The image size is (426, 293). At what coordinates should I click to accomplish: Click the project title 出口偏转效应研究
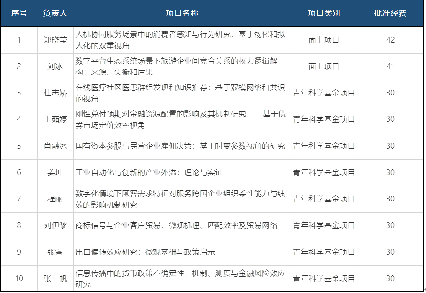[145, 252]
